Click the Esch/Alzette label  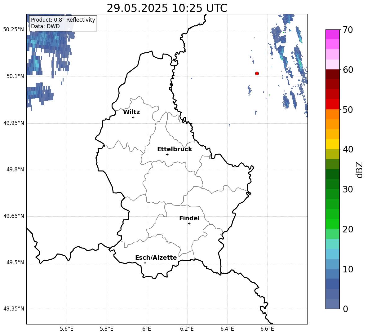click(156, 258)
